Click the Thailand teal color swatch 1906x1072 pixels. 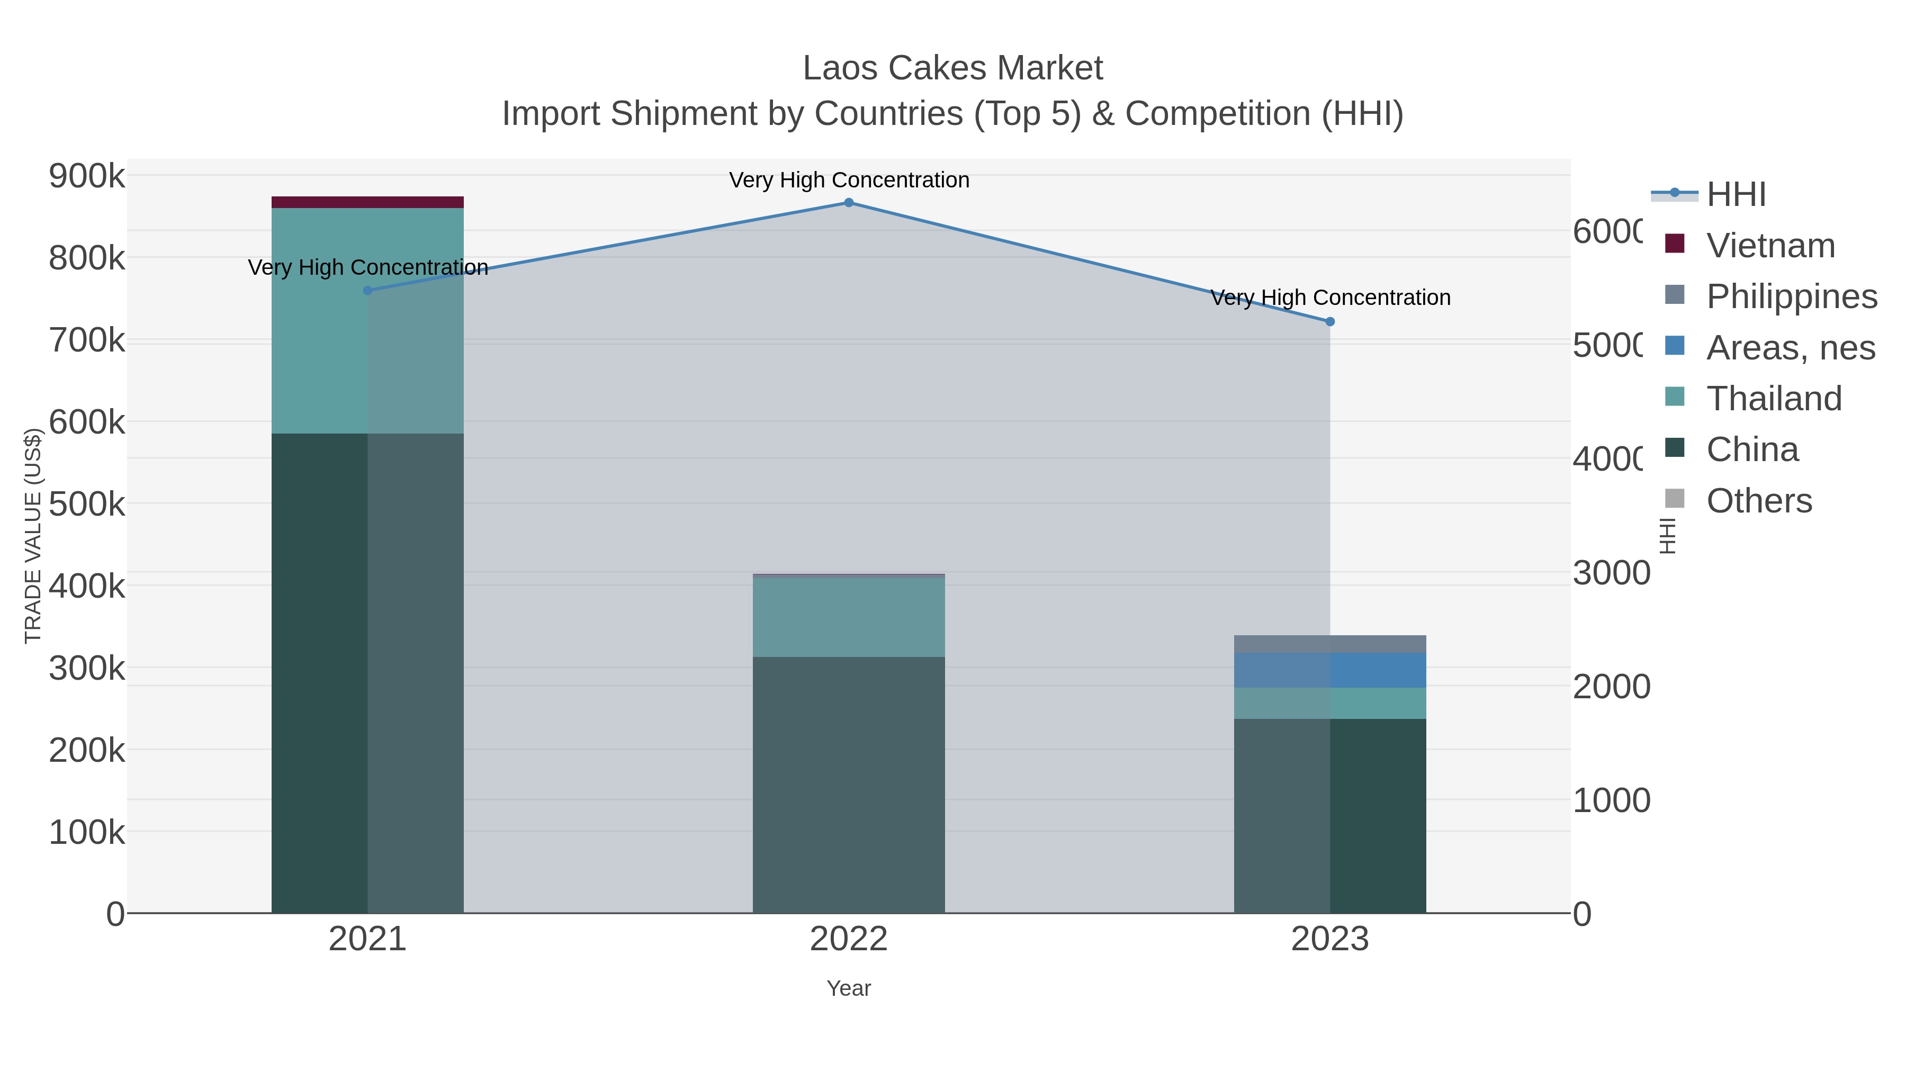coord(1675,397)
